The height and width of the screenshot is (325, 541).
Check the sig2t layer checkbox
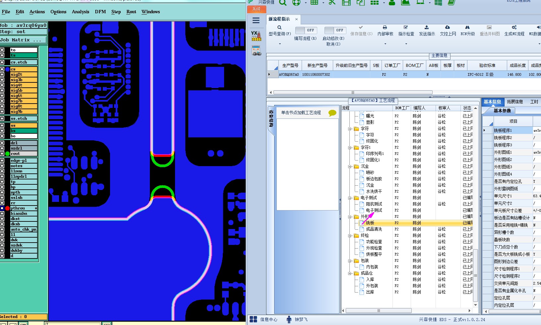pos(2,74)
